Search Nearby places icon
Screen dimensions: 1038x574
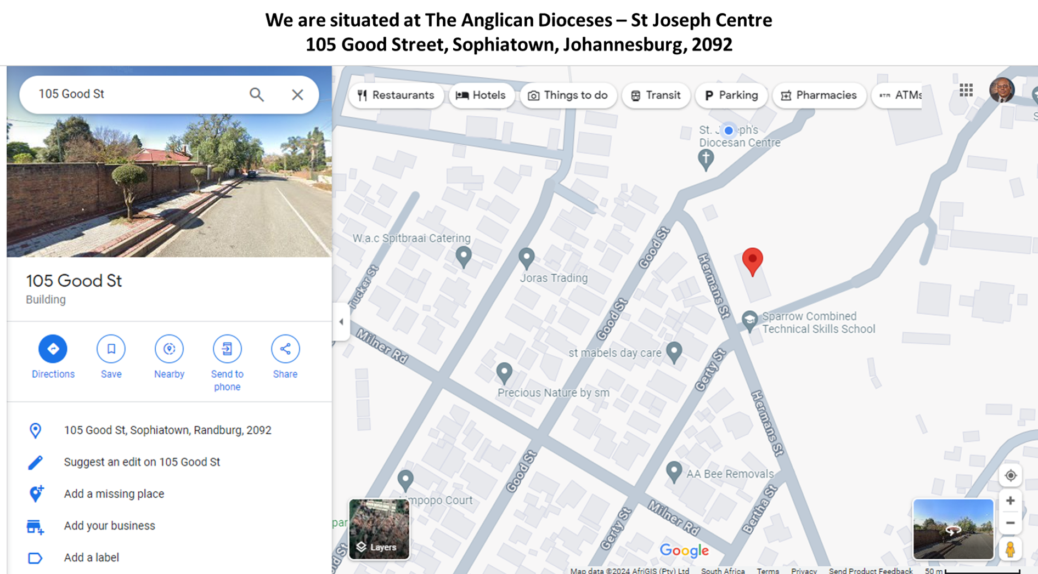click(169, 349)
